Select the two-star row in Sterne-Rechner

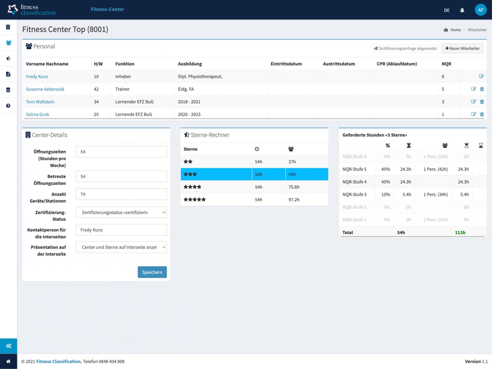pos(254,162)
